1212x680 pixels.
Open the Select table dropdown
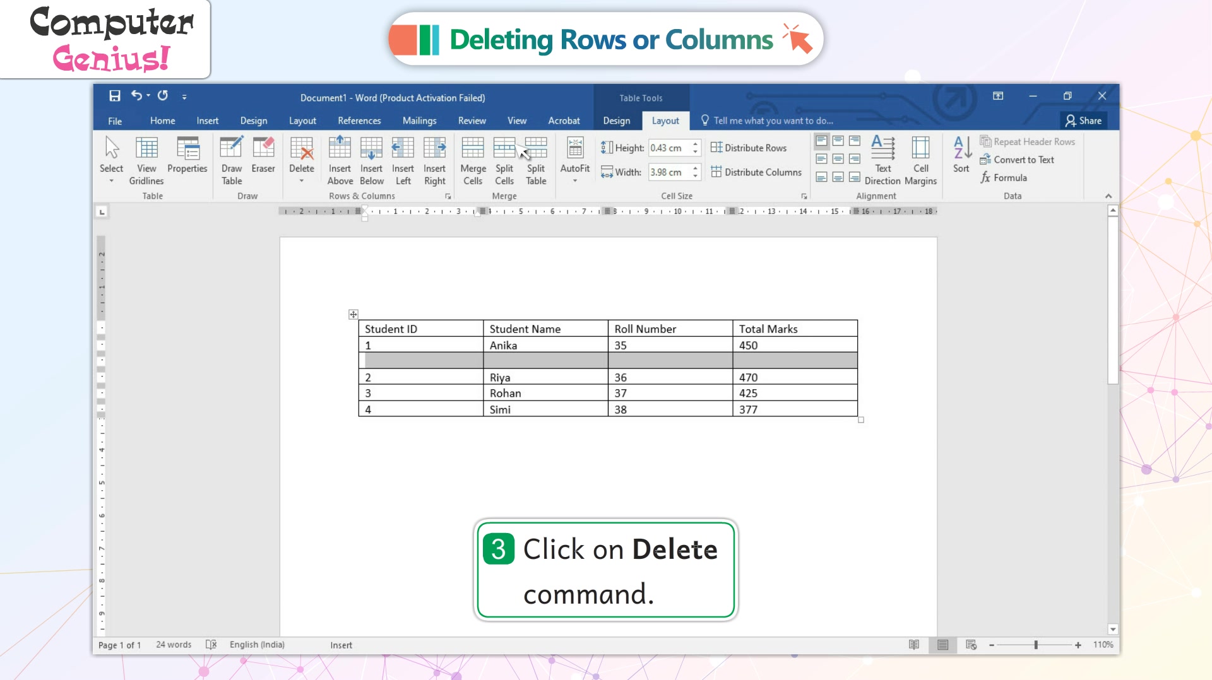click(x=111, y=161)
